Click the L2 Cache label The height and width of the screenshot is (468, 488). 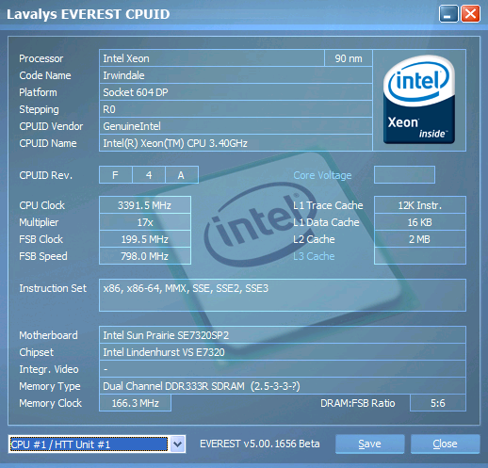(x=314, y=239)
